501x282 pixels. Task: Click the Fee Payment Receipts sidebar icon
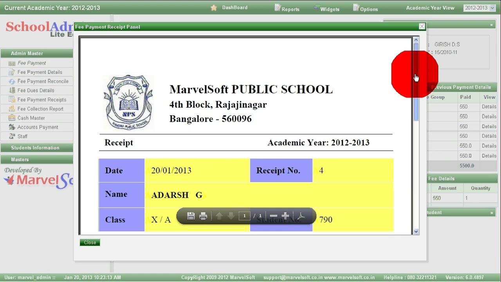12,100
